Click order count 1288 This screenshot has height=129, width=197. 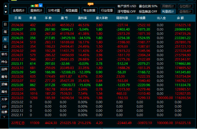point(34,98)
